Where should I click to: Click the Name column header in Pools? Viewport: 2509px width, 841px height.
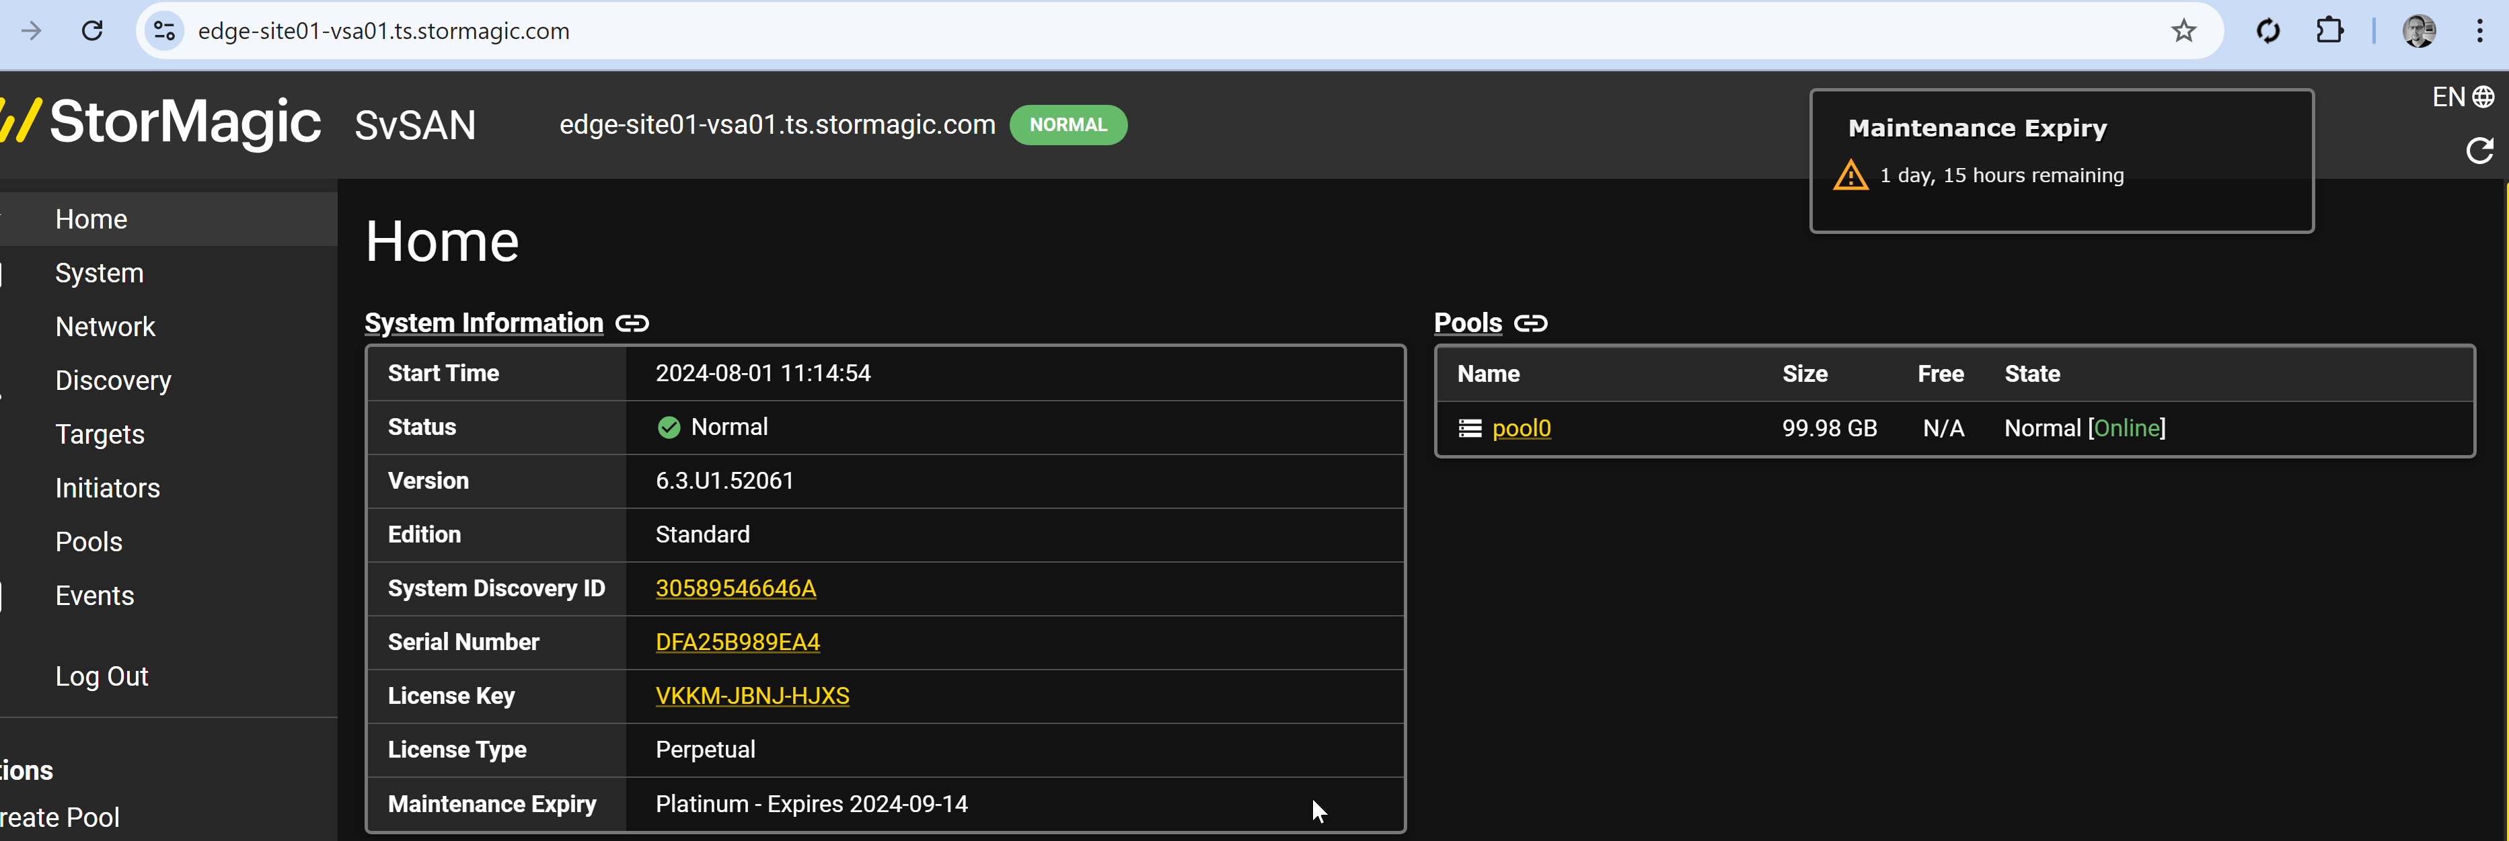tap(1489, 374)
